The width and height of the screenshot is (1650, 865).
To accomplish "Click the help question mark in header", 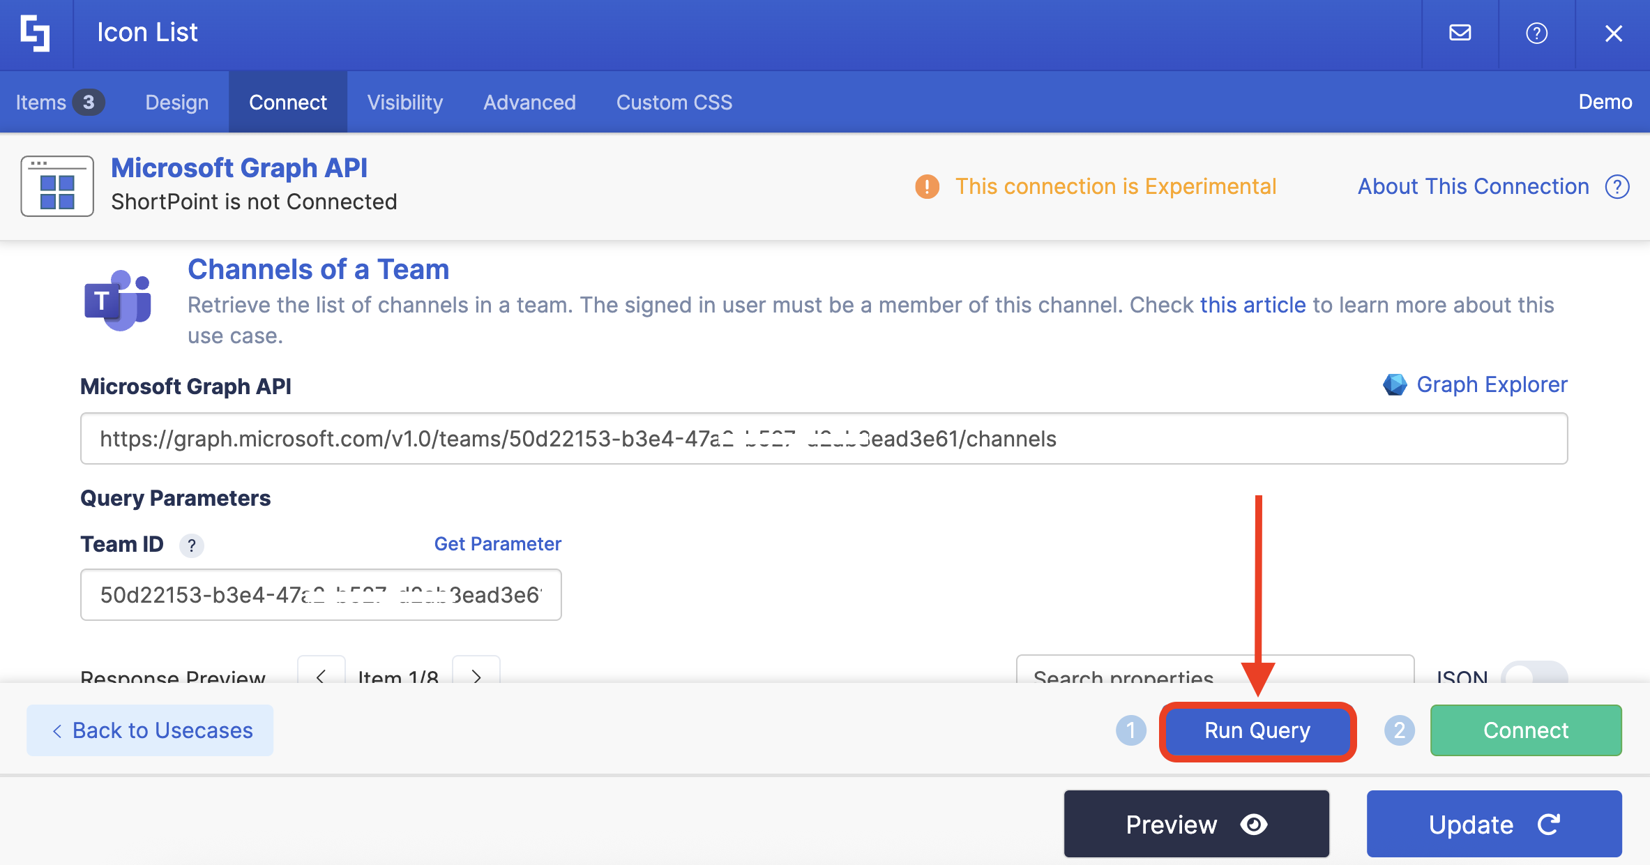I will coord(1536,33).
